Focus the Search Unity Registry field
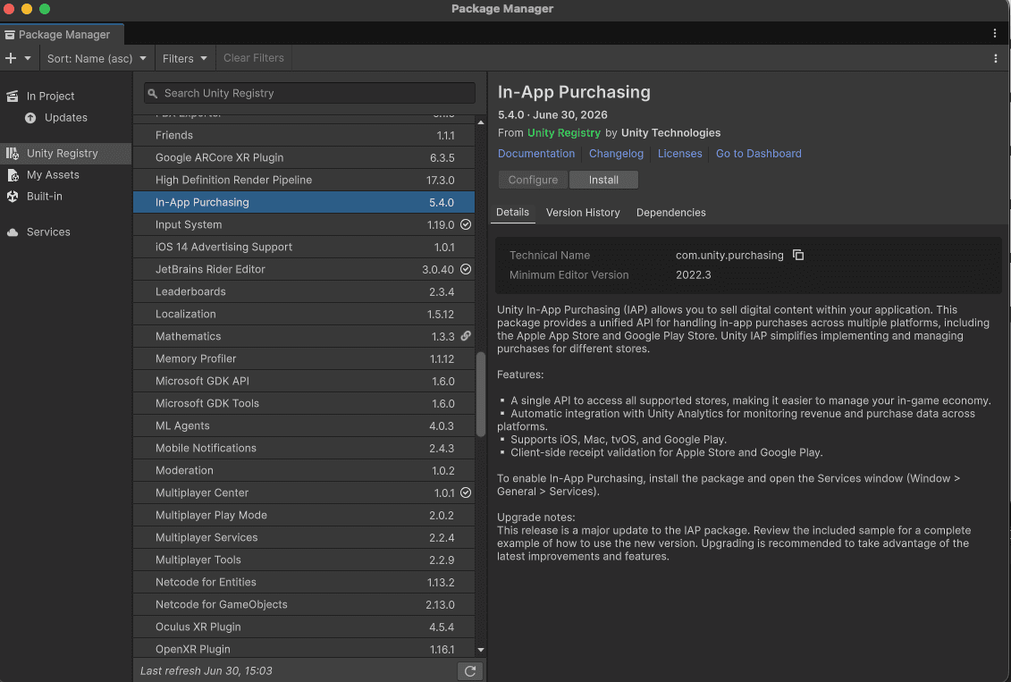1011x682 pixels. (309, 94)
